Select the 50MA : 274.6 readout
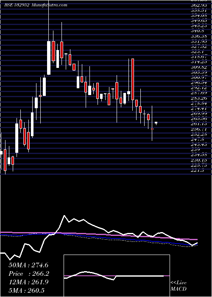This screenshot has width=212, height=297. [28, 265]
